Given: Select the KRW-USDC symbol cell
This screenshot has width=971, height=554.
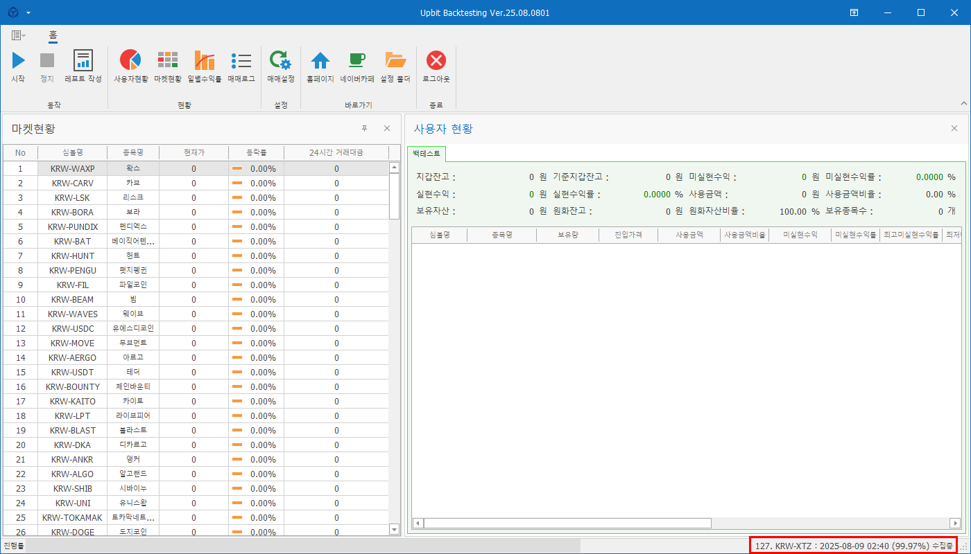Looking at the screenshot, I should click(73, 328).
